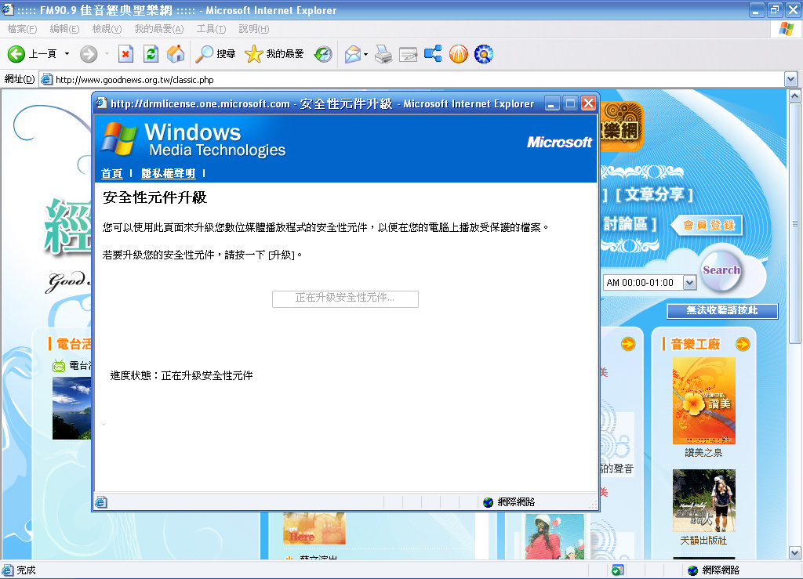Open the Mail dropdown arrow
Screen dimensions: 803x579
tap(365, 54)
